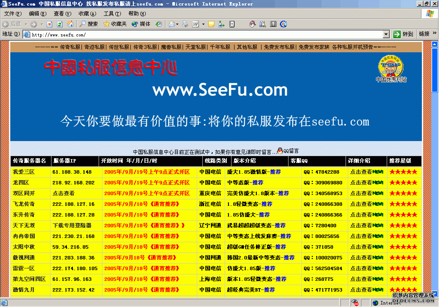This screenshot has width=439, height=307.
Task: Go to Home page icon
Action: point(70,24)
